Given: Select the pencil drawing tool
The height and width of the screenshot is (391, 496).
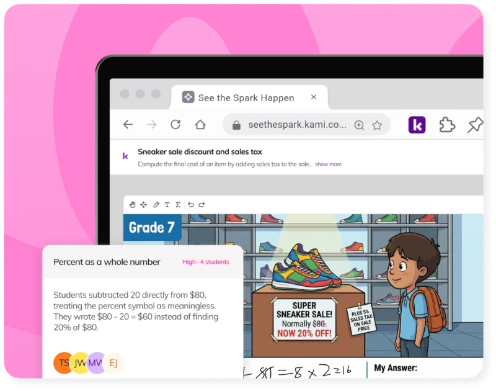Looking at the screenshot, I should click(x=156, y=205).
